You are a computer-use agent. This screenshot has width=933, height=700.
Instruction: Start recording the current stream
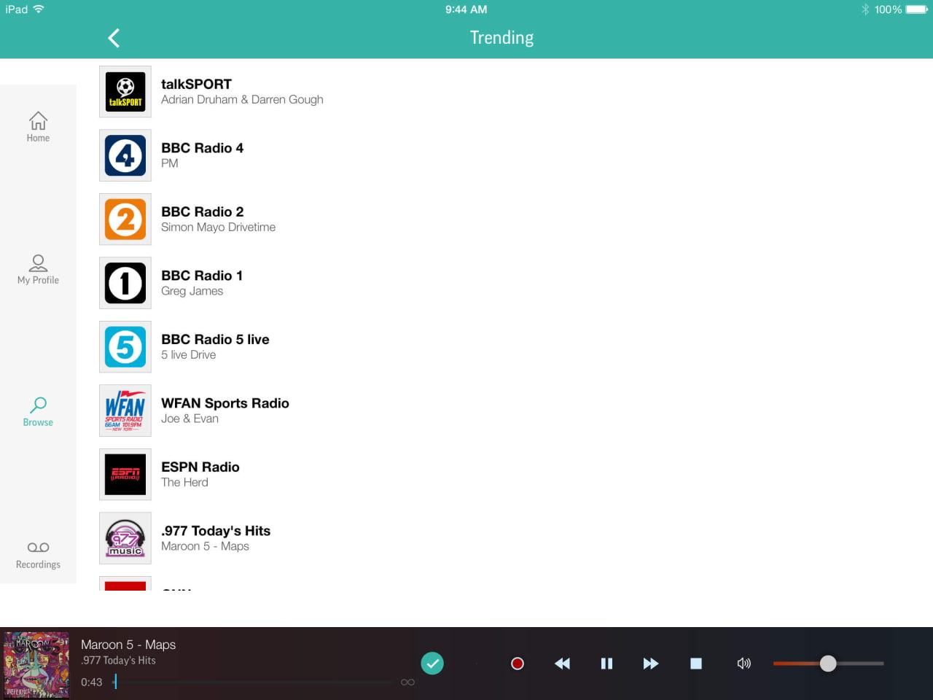click(x=518, y=664)
